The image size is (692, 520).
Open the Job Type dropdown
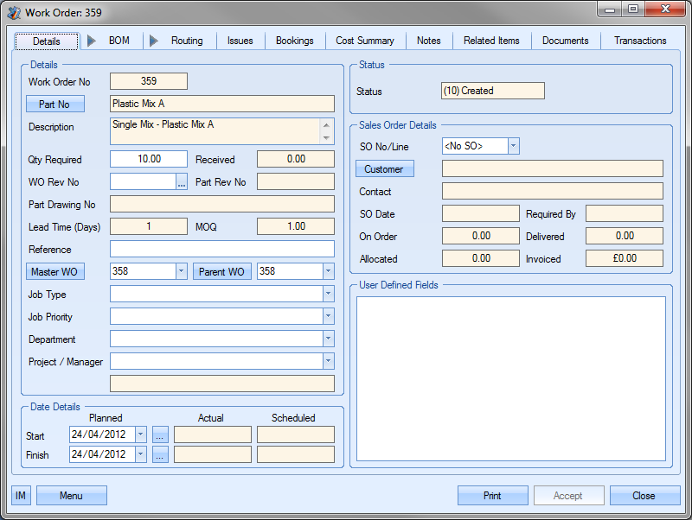[x=328, y=295]
